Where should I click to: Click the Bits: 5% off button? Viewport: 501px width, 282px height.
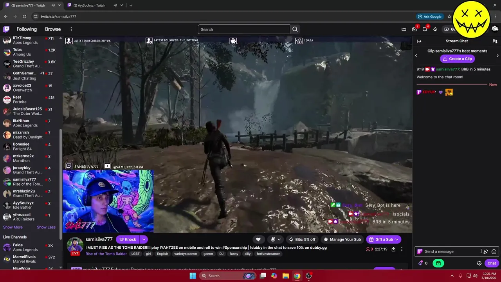(302, 239)
